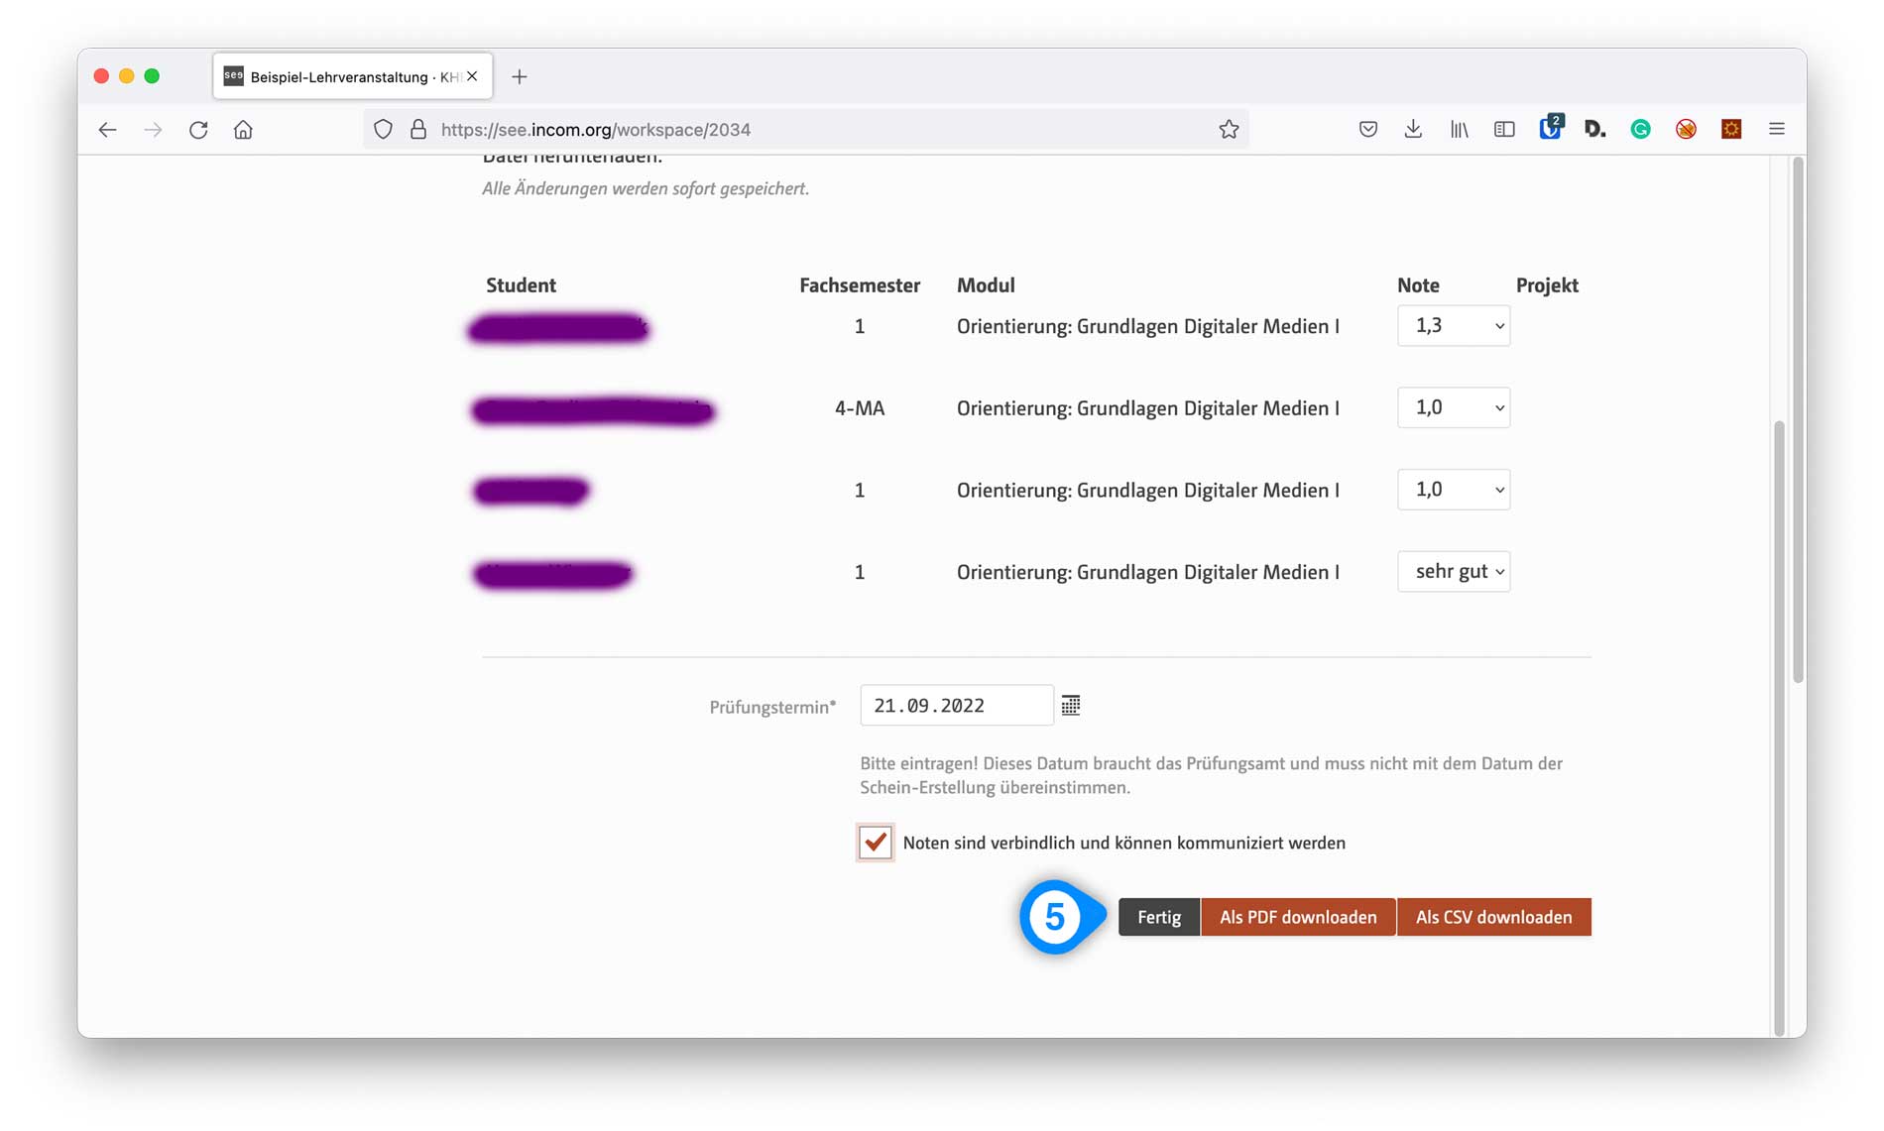Click the 'Projekt' column header
The width and height of the screenshot is (1884, 1131).
coord(1547,285)
